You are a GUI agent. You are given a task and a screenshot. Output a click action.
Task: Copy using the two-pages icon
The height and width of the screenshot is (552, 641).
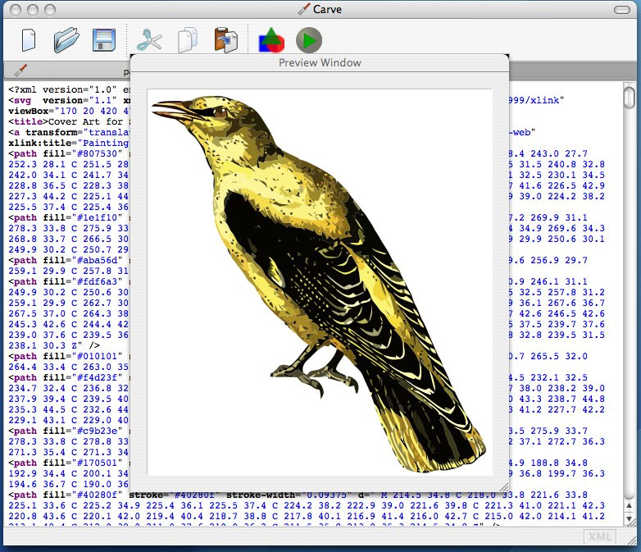pyautogui.click(x=188, y=40)
